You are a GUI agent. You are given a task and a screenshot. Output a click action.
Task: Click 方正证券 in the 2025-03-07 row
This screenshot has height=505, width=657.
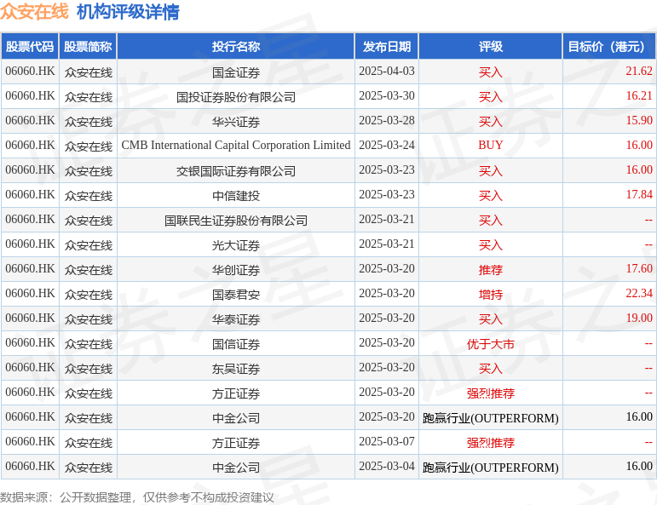click(236, 443)
